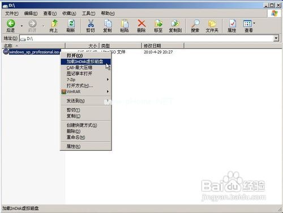Select 加载ImDisk虚拟磁盘 menu entry
This screenshot has width=283, height=213.
86,62
